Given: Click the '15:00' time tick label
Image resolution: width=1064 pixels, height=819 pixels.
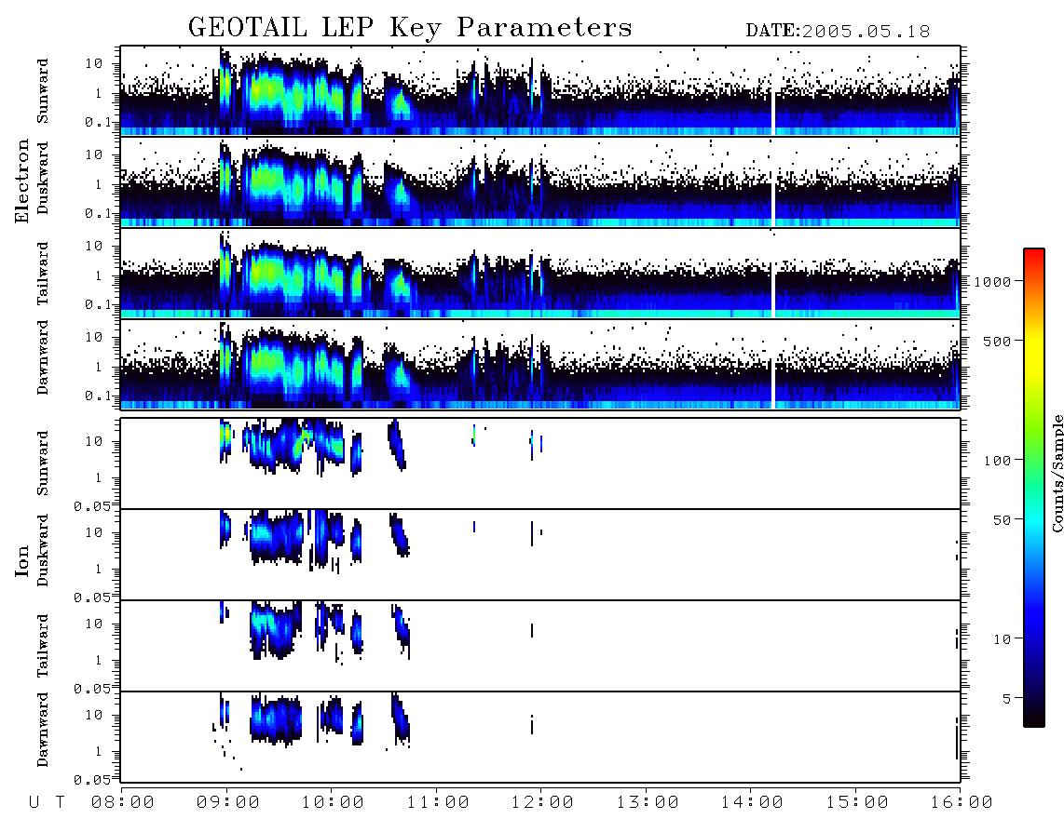Looking at the screenshot, I should 857,802.
